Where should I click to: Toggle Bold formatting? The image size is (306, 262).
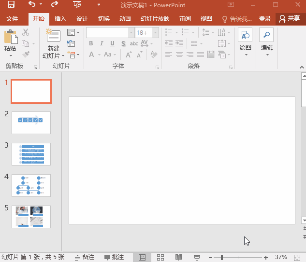91,43
